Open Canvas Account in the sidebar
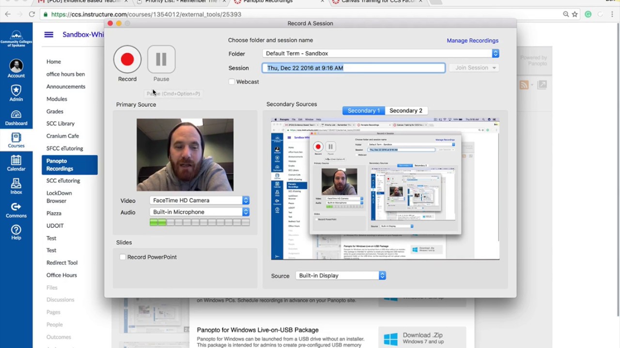Screen dimensions: 620x348 [x=16, y=69]
